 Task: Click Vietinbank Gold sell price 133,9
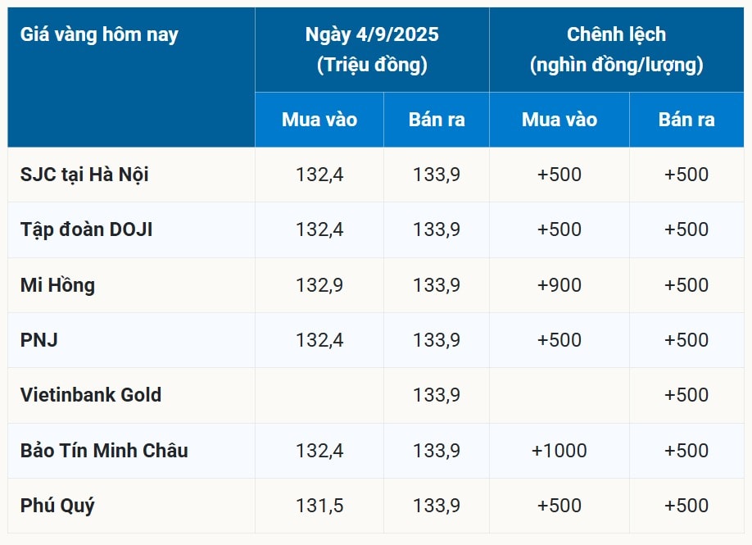point(437,395)
